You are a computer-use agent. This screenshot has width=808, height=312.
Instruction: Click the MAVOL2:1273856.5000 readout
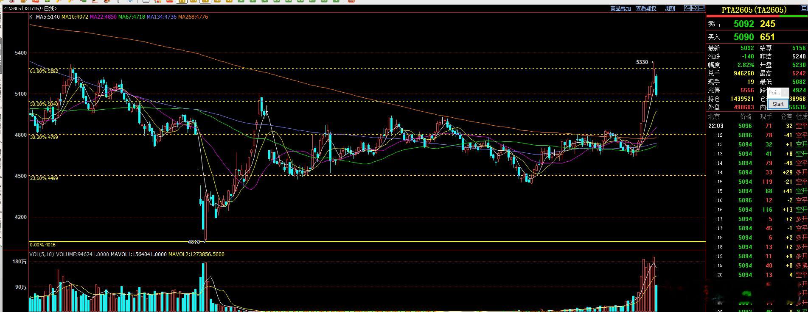click(x=196, y=254)
